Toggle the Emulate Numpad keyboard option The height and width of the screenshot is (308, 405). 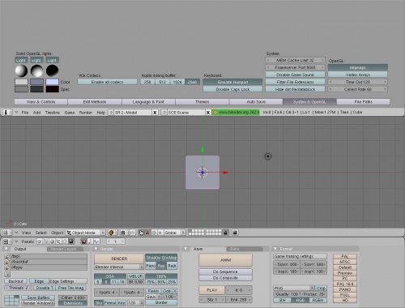[x=232, y=82]
